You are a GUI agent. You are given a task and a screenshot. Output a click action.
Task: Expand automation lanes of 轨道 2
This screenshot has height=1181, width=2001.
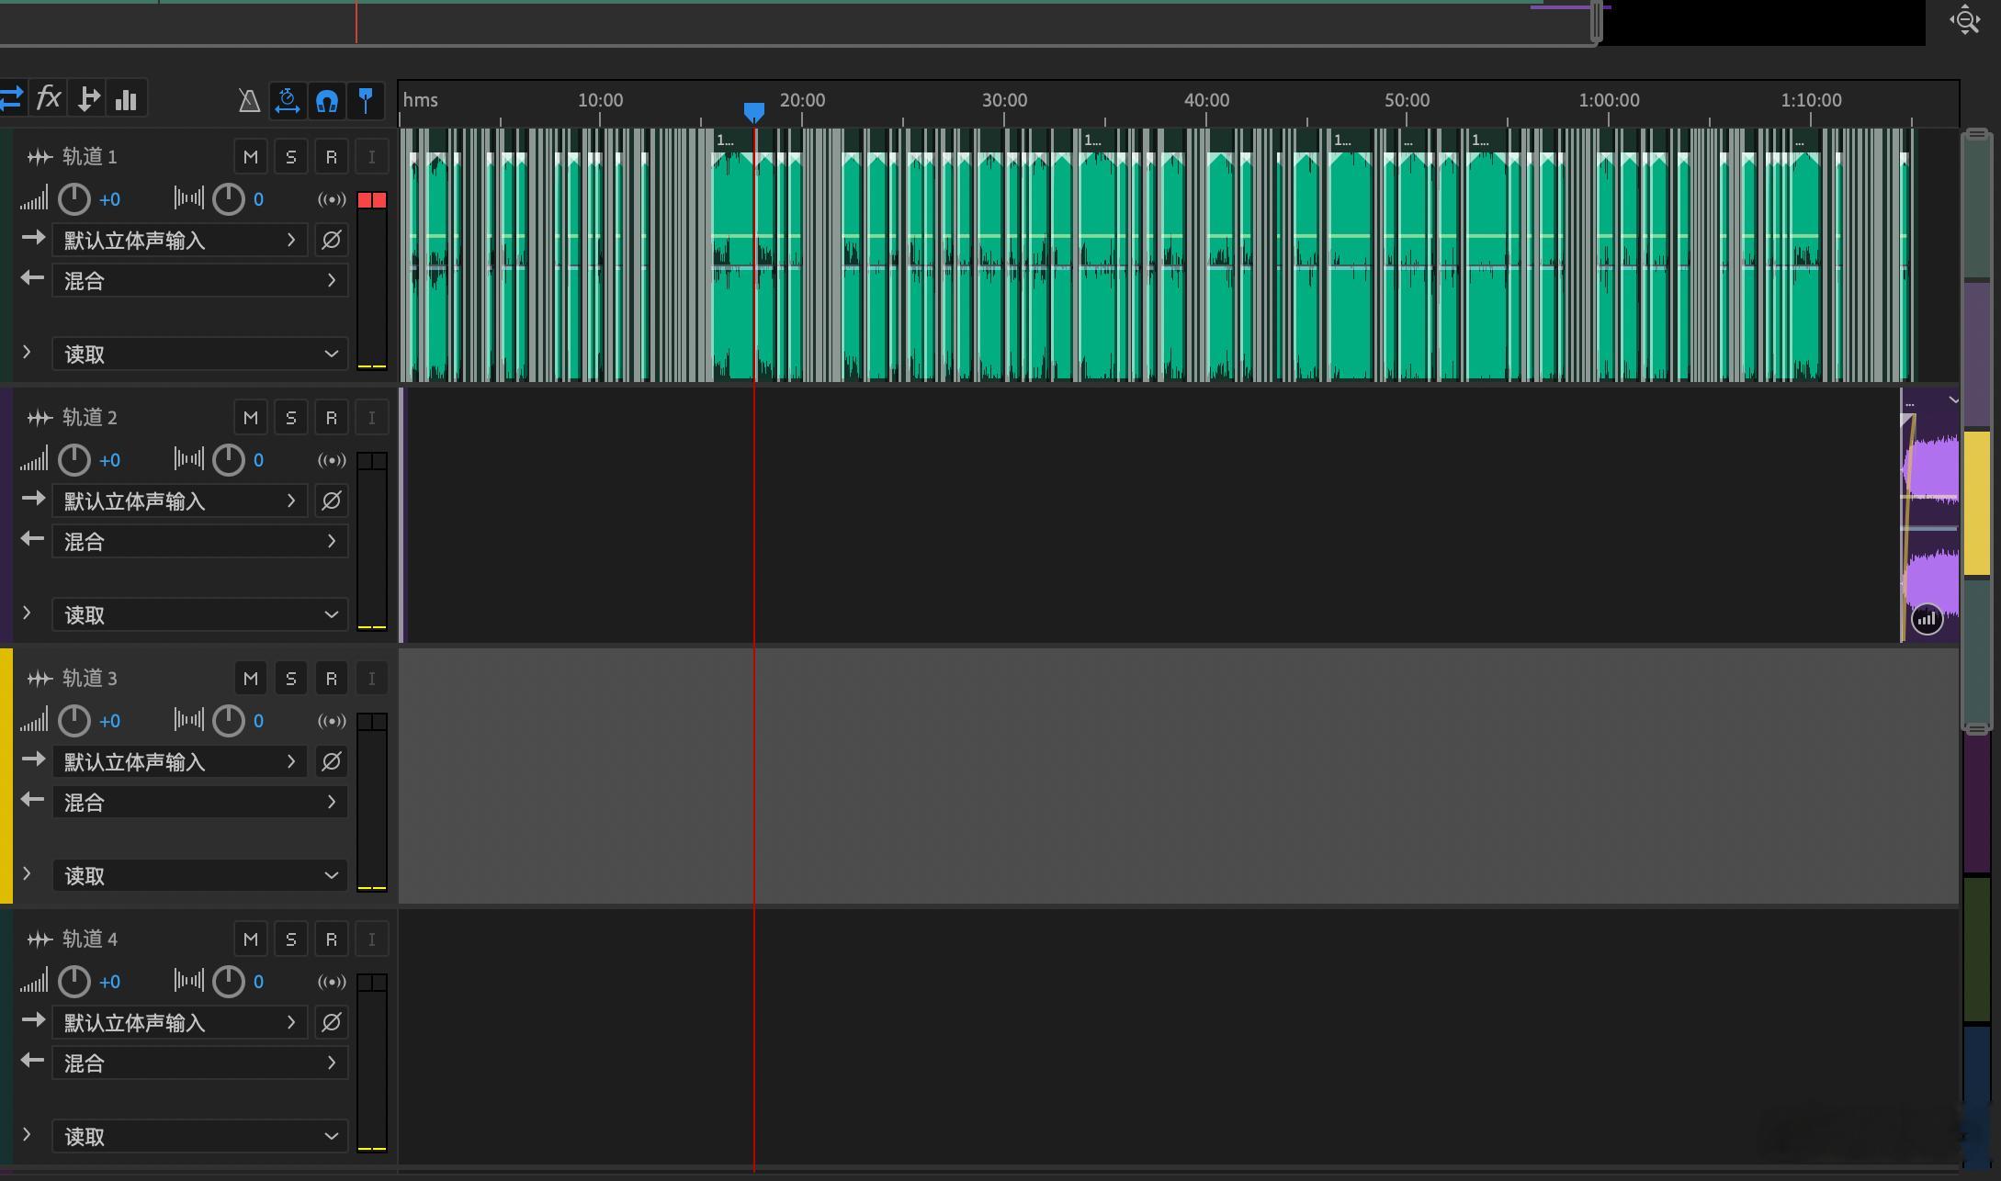[27, 613]
